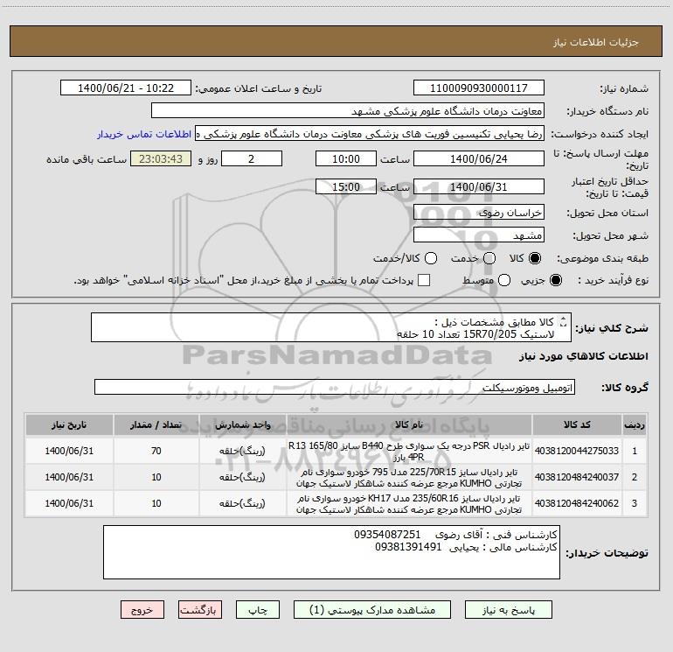673x652 pixels.
Task: Click the ردیف column header
Action: coord(635,425)
